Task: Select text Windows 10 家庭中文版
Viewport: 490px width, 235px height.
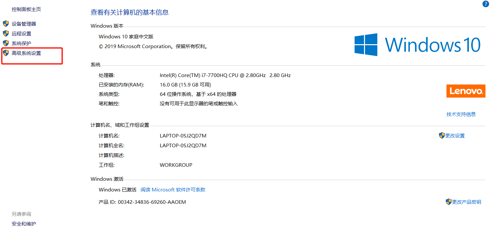Action: tap(126, 37)
